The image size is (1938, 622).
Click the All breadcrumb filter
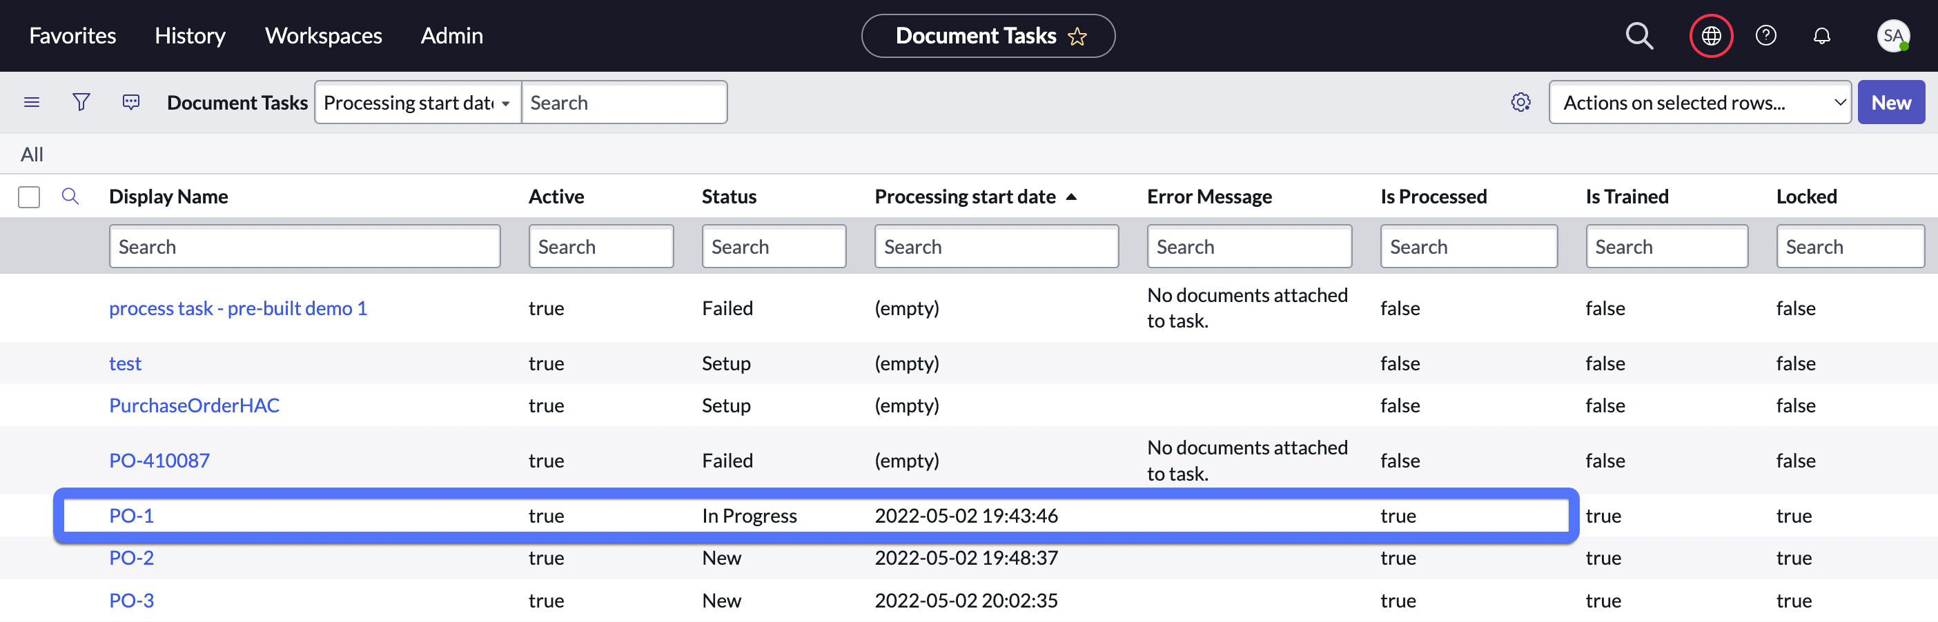tap(32, 154)
